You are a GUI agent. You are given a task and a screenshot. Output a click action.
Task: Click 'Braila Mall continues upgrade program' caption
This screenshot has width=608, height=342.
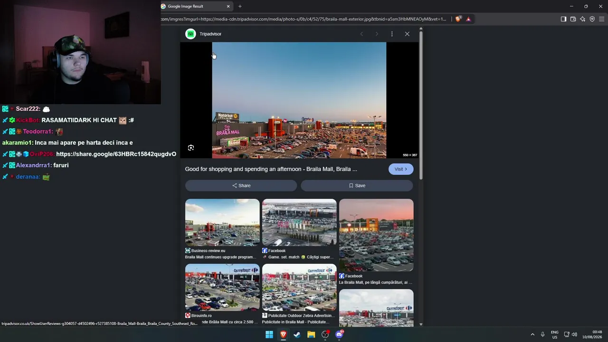[x=220, y=257]
